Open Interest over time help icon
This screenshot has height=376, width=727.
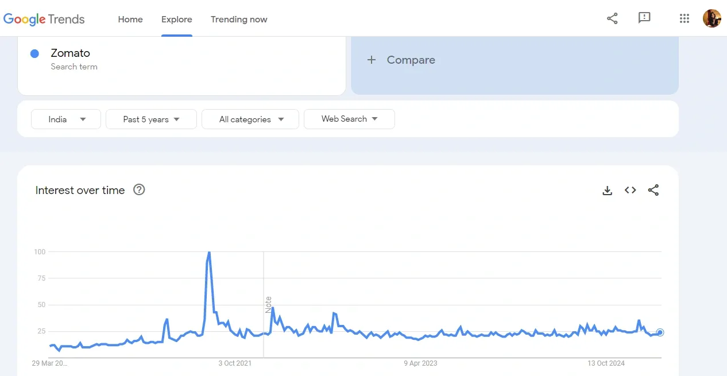139,190
